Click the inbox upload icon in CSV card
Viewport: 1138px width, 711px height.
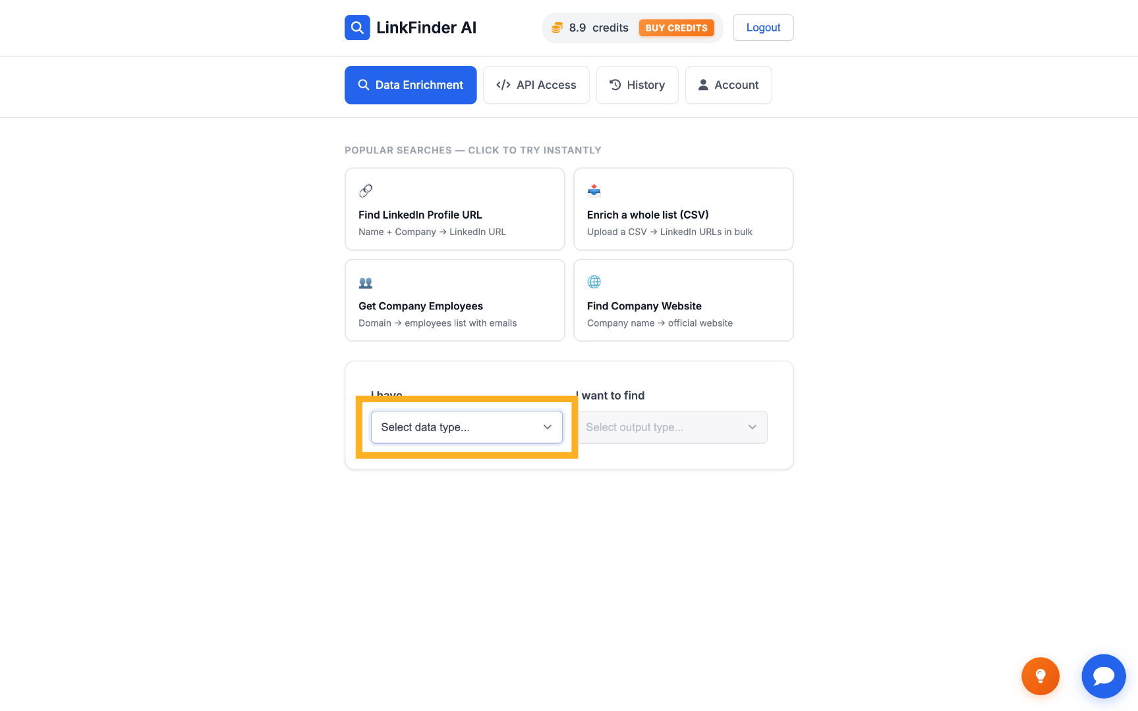coord(594,191)
